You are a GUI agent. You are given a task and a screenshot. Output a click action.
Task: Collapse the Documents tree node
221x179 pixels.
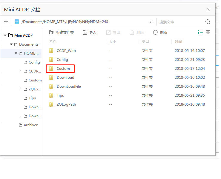[11, 44]
